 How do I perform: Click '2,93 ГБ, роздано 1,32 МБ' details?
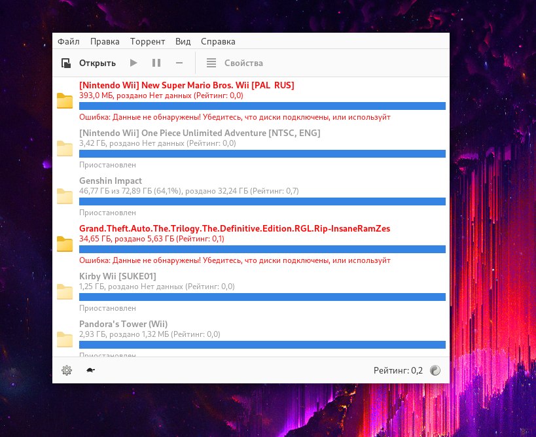pos(150,334)
